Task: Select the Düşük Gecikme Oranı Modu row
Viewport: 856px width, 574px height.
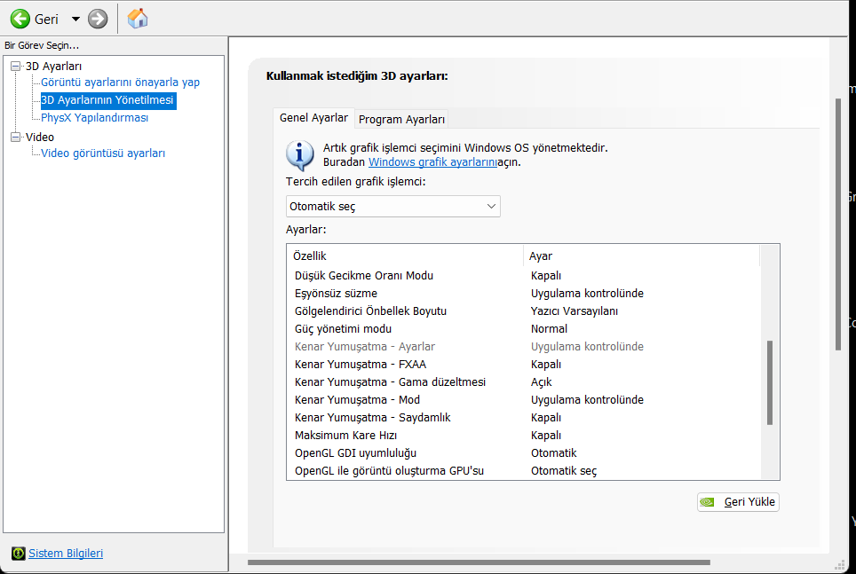Action: (x=524, y=276)
